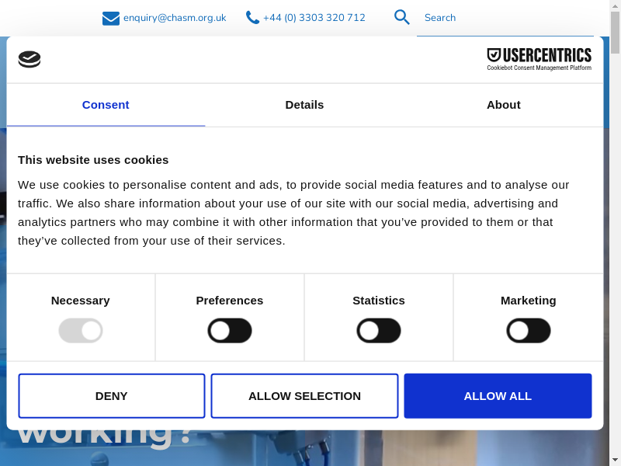Click the magnifying glass search icon
This screenshot has width=621, height=466.
[401, 17]
